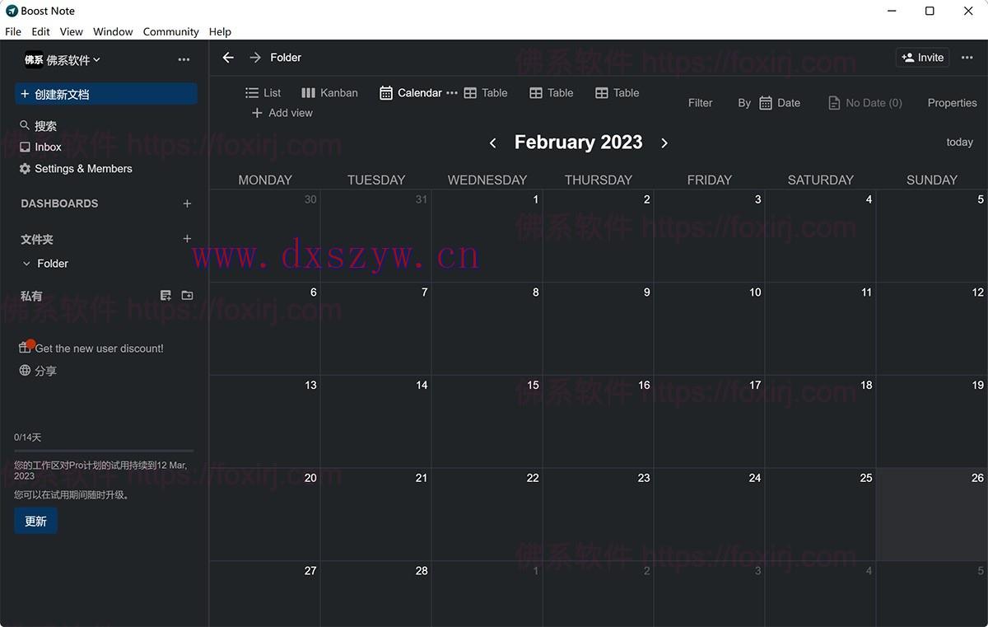Open the Help menu
The height and width of the screenshot is (627, 988).
220,31
